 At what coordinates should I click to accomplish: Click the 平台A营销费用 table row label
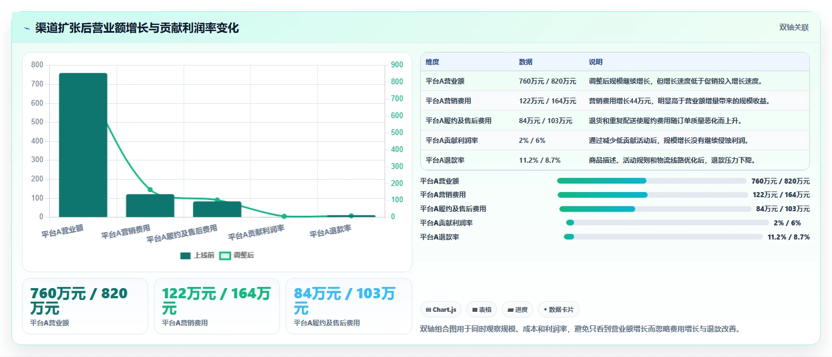pyautogui.click(x=449, y=101)
